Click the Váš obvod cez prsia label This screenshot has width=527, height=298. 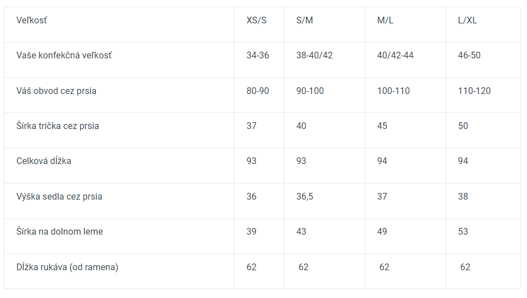(x=56, y=91)
